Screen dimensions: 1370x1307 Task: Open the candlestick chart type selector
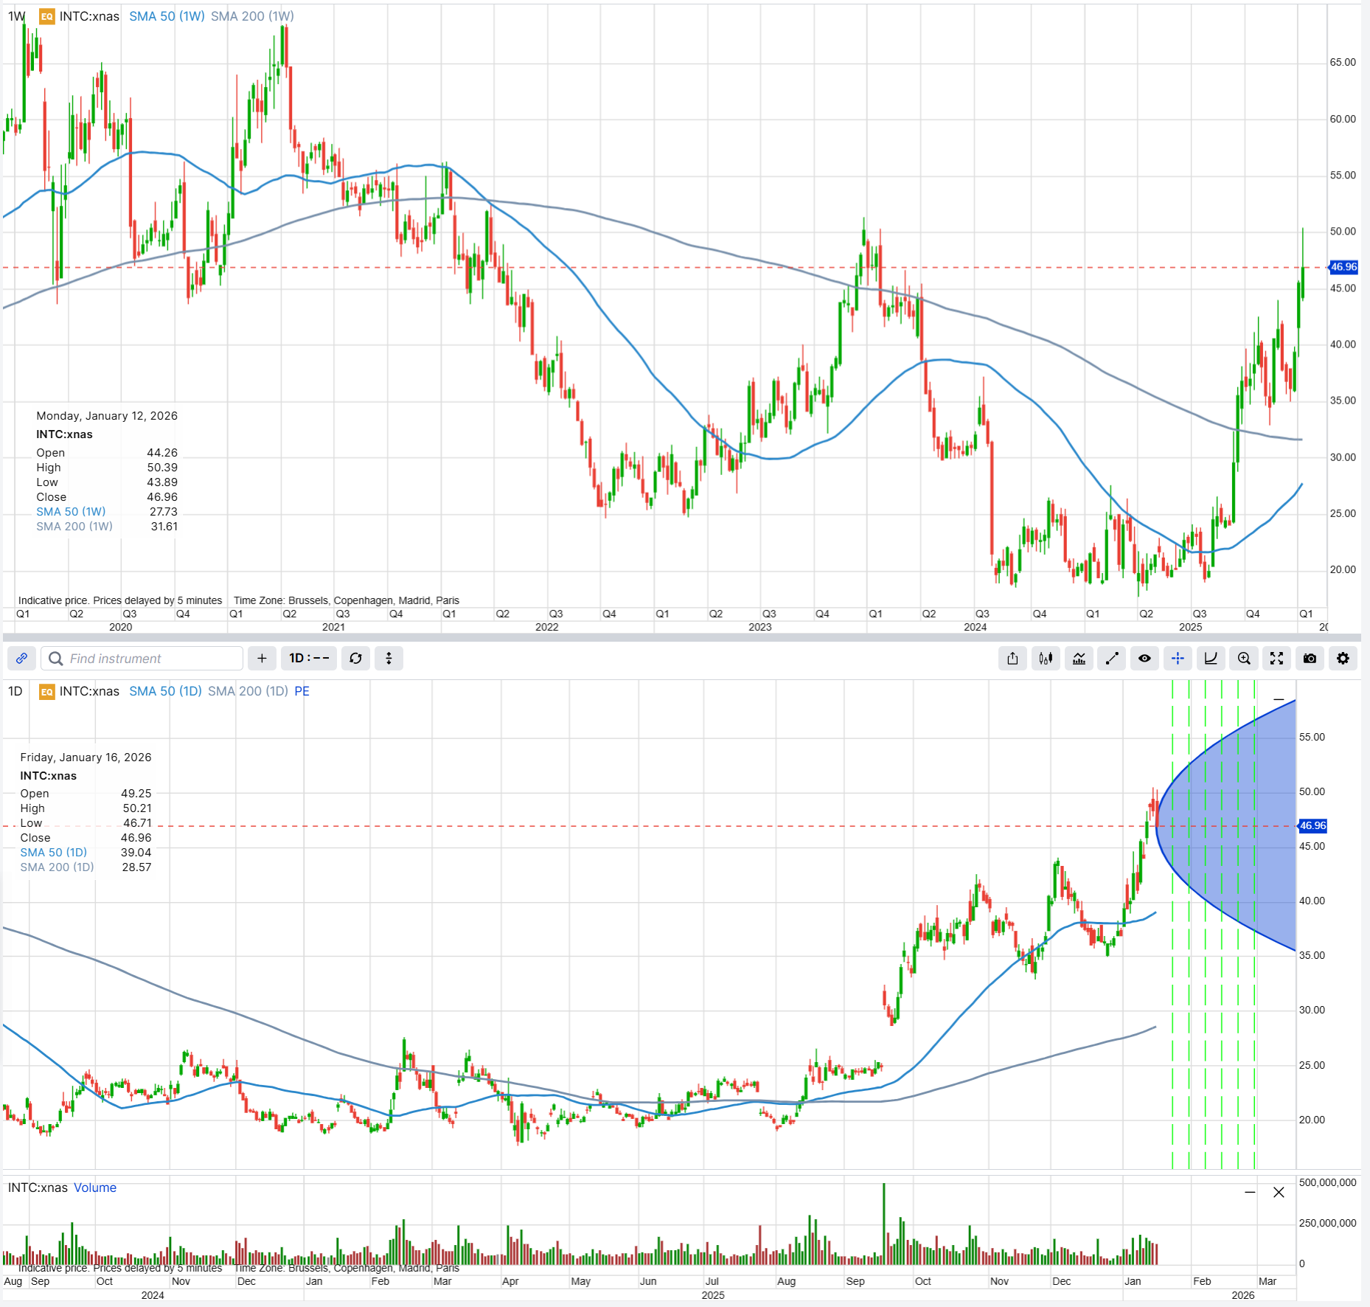(1046, 659)
